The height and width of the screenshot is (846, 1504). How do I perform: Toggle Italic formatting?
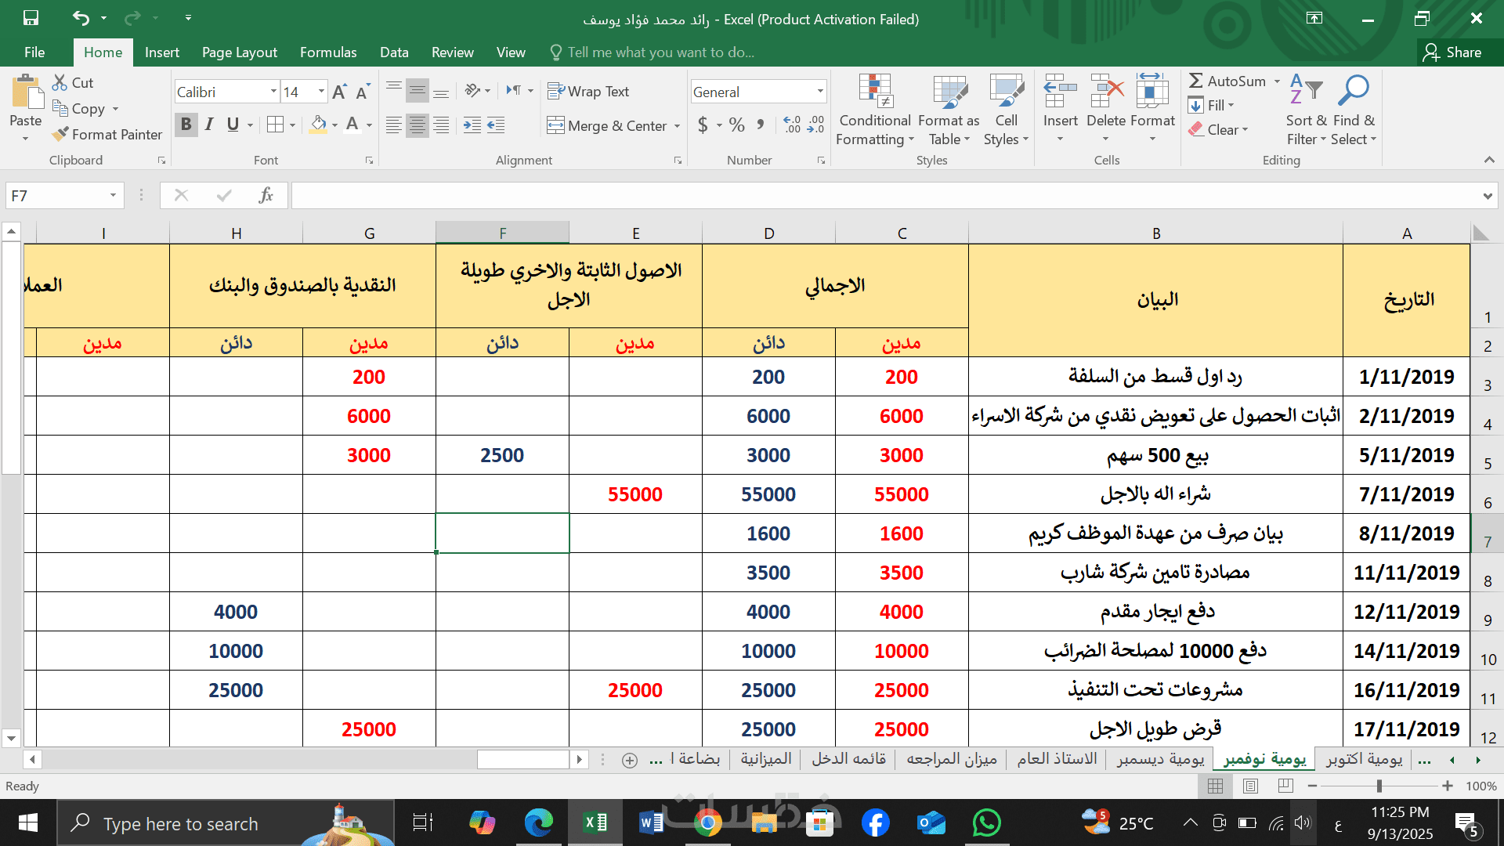(209, 125)
